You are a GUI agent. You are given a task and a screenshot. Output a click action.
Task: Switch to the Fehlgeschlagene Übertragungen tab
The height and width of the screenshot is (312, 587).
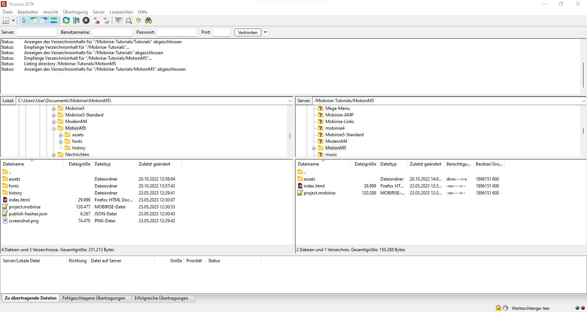(x=94, y=298)
